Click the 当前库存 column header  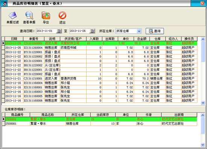point(103,115)
